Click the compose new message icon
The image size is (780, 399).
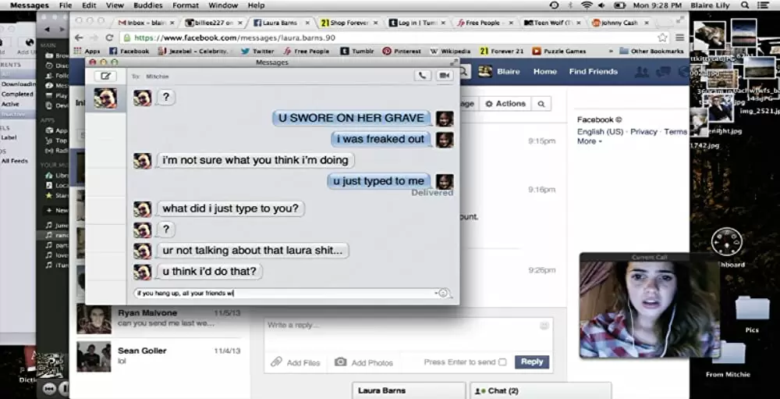click(105, 76)
